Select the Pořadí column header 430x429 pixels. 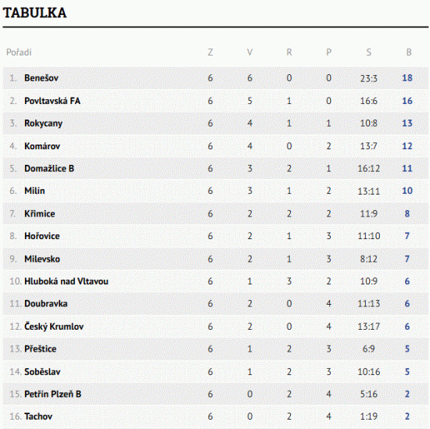(19, 52)
